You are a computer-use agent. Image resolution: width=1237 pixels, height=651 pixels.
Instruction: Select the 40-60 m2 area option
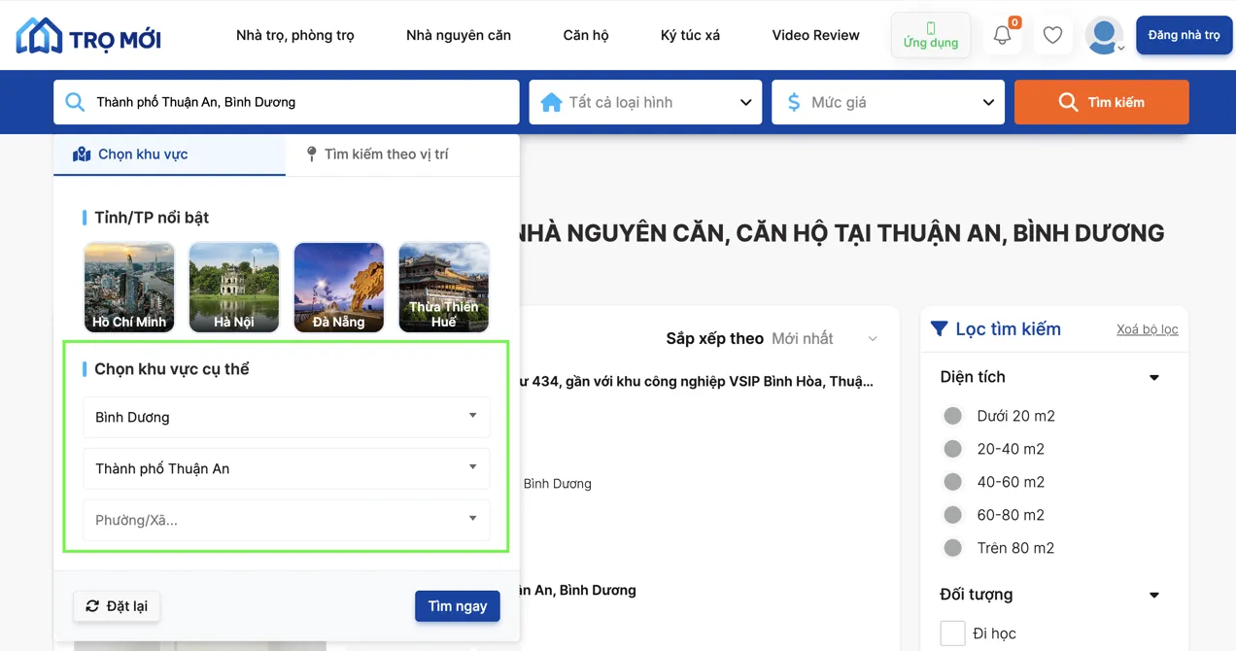coord(953,482)
